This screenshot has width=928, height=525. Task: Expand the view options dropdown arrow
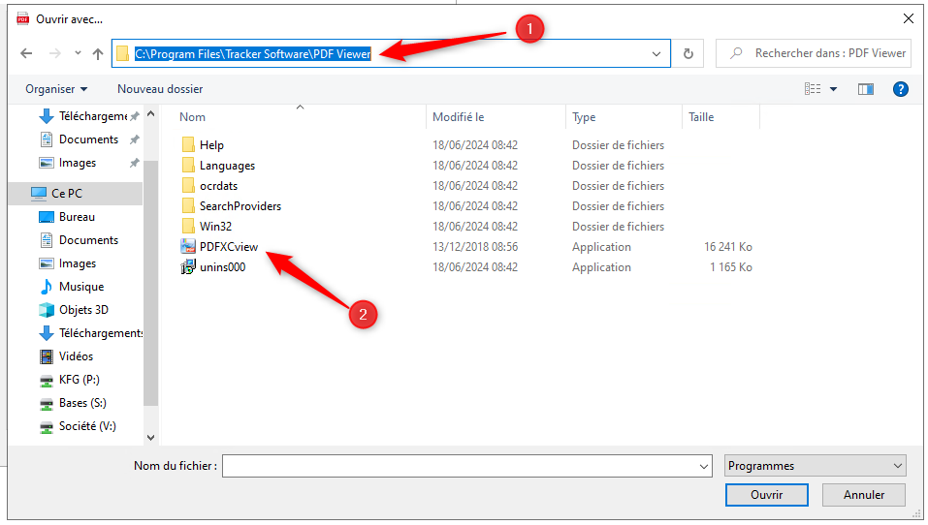tap(833, 89)
